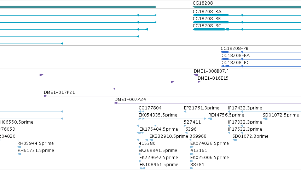Select the CG18208-PB protein feature
This screenshot has width=301, height=170.
point(261,52)
